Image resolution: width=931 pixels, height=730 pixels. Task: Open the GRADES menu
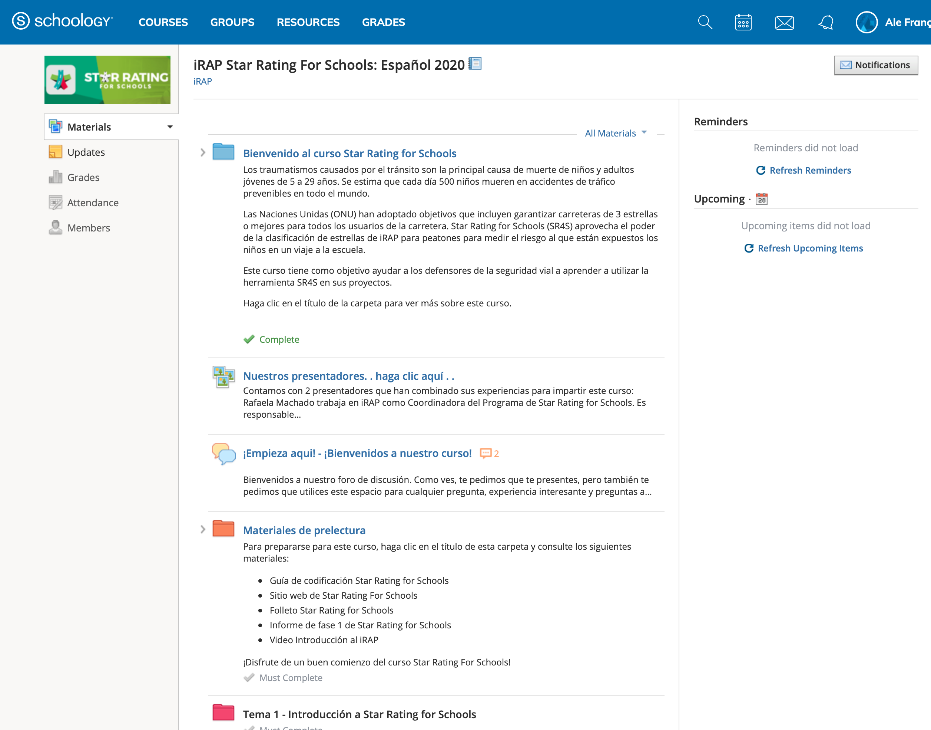[x=384, y=22]
